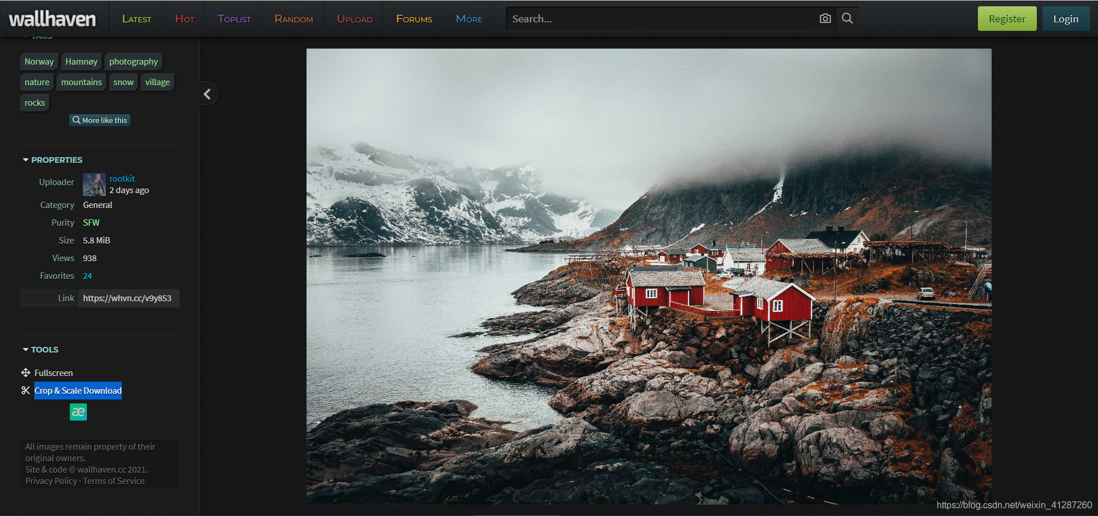Click the green ae icon
The height and width of the screenshot is (516, 1098).
(78, 411)
